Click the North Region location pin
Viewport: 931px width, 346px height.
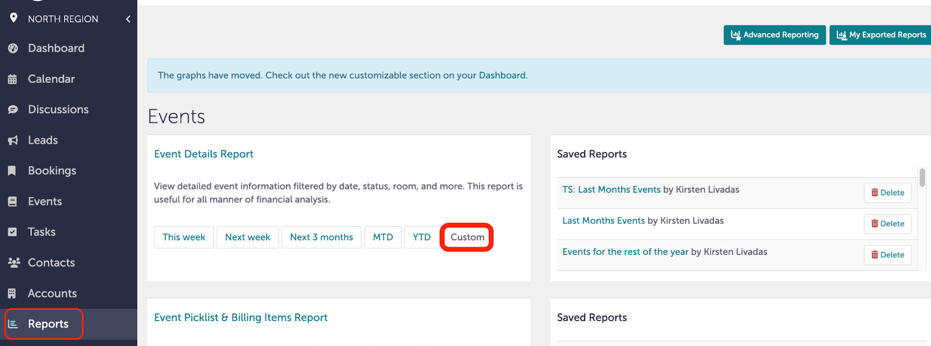tap(13, 18)
